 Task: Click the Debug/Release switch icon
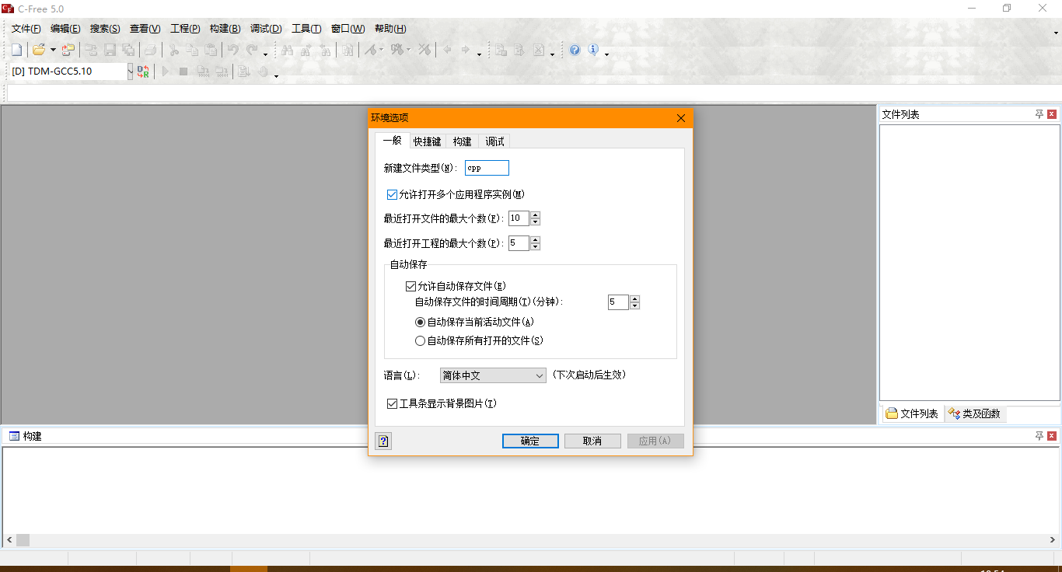click(x=143, y=71)
